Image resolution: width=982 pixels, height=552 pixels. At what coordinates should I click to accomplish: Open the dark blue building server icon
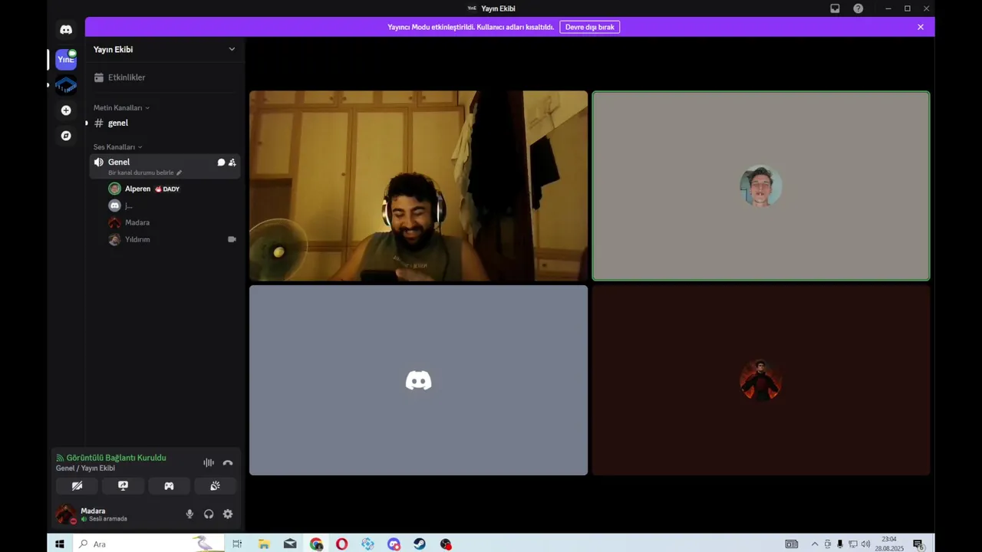66,85
